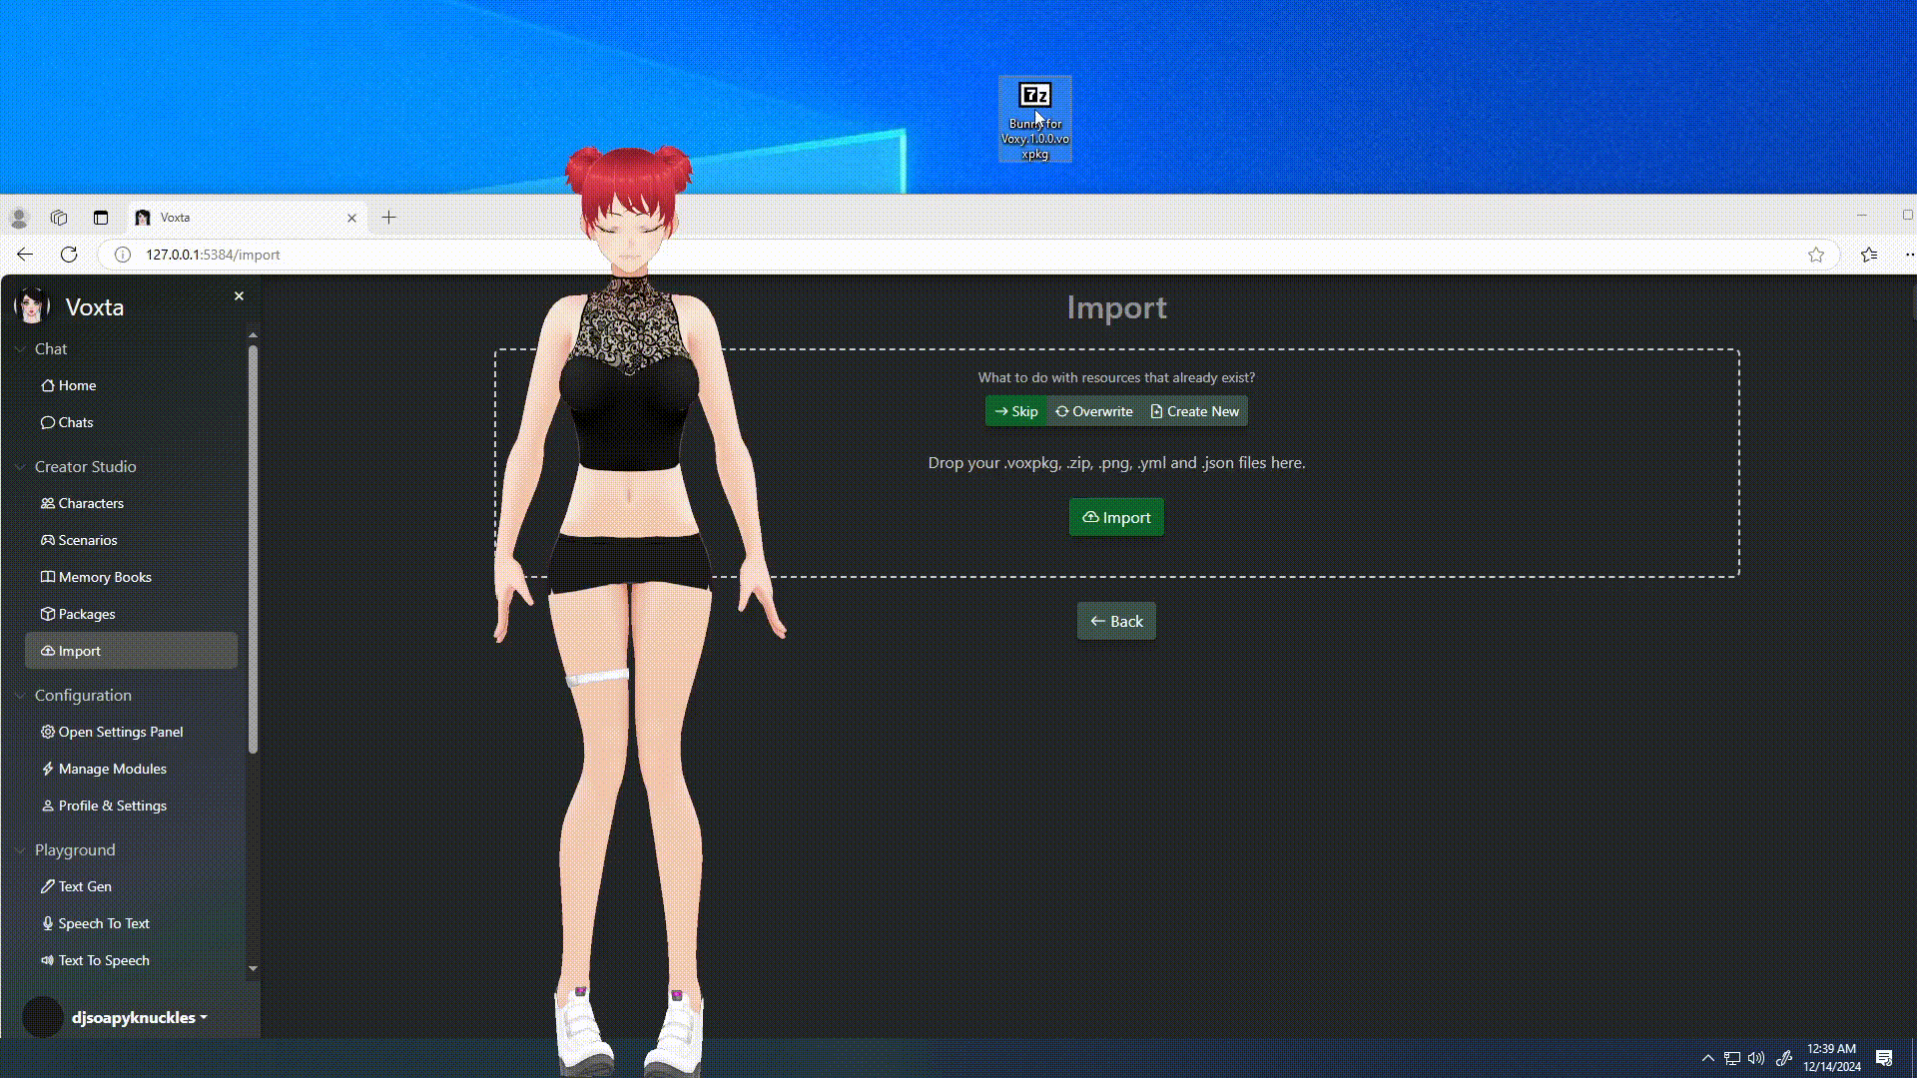Select the Bunny for Voxy voxpkg desktop file
This screenshot has height=1078, width=1917.
[x=1035, y=119]
